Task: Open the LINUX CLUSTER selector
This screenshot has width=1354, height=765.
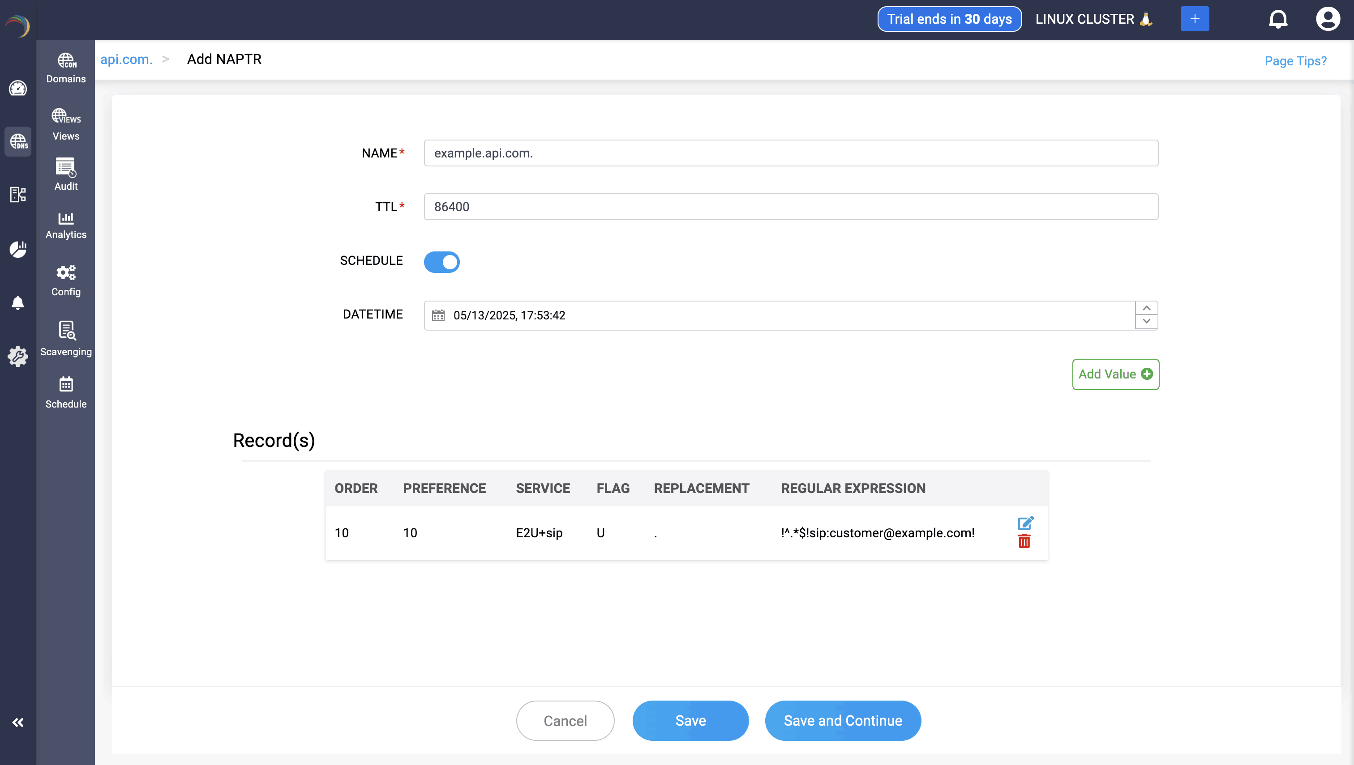Action: click(1094, 19)
